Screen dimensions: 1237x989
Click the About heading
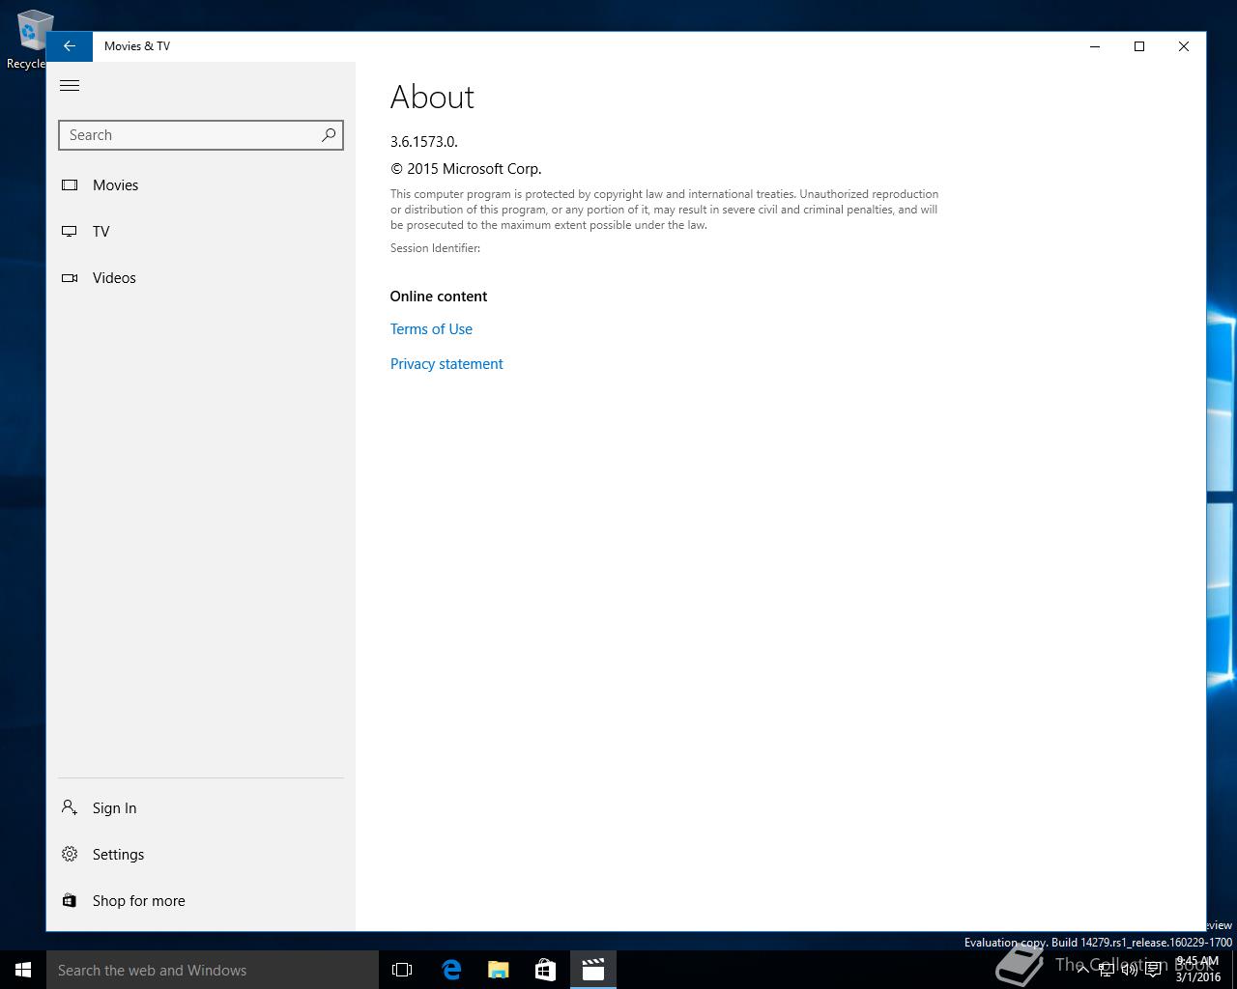[432, 98]
